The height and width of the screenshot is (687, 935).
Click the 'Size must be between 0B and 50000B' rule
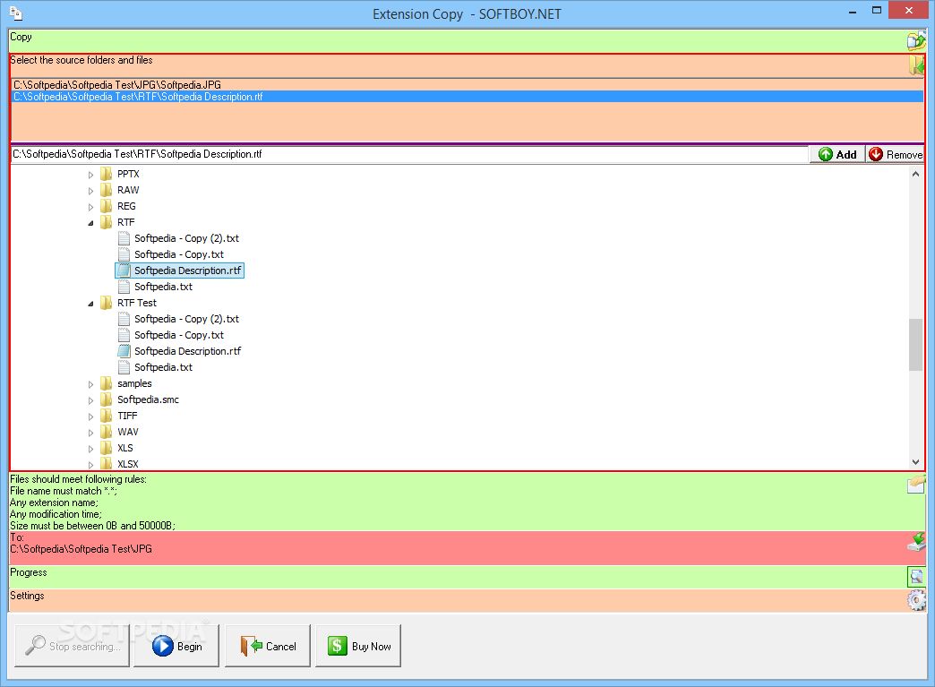tap(92, 526)
